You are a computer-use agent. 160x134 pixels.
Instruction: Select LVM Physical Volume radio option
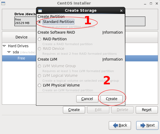(40, 85)
